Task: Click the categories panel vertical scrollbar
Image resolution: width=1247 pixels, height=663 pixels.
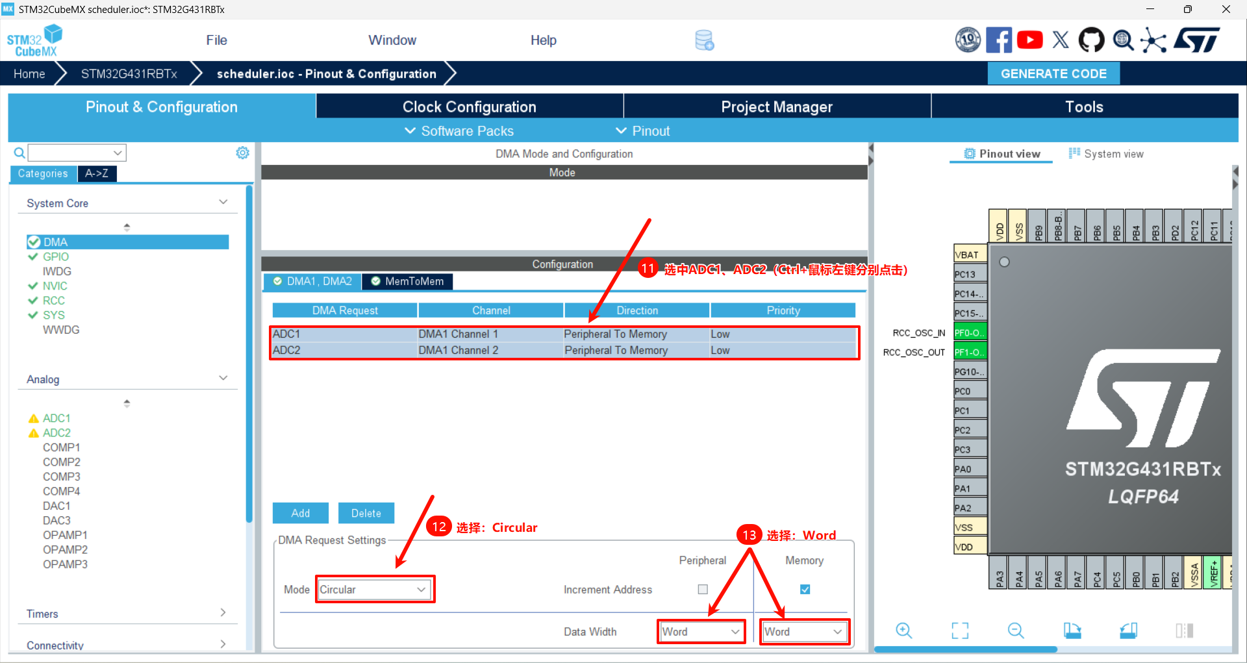Action: coord(248,354)
